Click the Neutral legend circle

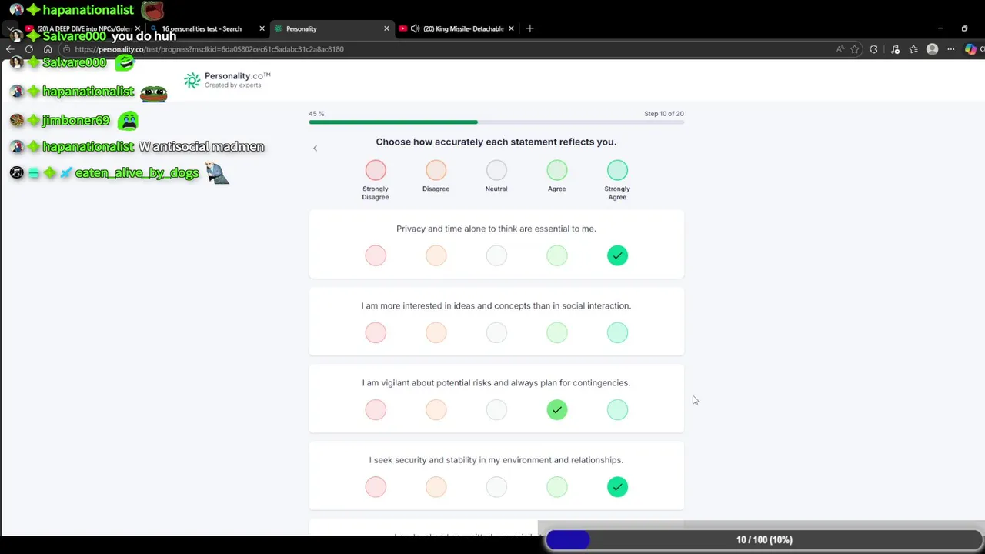pyautogui.click(x=496, y=170)
